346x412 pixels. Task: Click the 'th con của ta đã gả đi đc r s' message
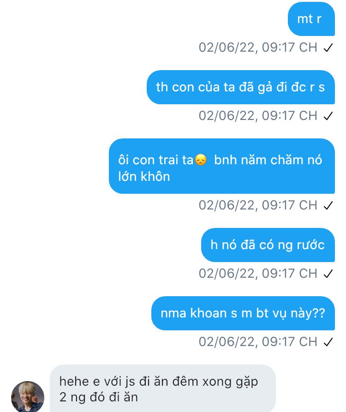(241, 87)
